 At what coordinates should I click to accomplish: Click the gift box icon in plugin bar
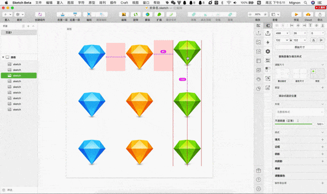point(259,171)
